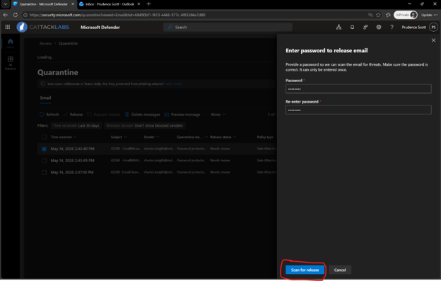Open the app launcher waffle icon
Image resolution: width=441 pixels, height=281 pixels.
pos(8,27)
